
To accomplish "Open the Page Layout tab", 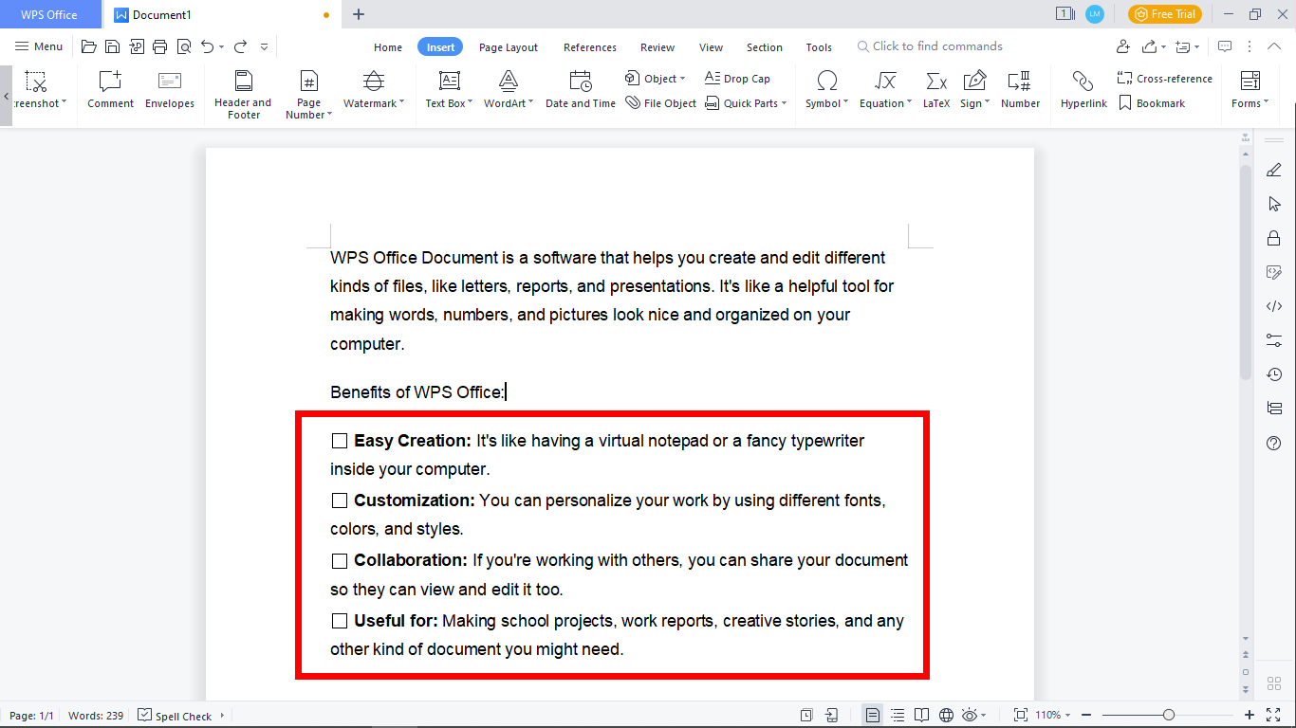I will click(x=508, y=46).
